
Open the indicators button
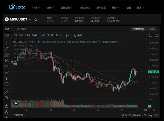tap(78, 35)
